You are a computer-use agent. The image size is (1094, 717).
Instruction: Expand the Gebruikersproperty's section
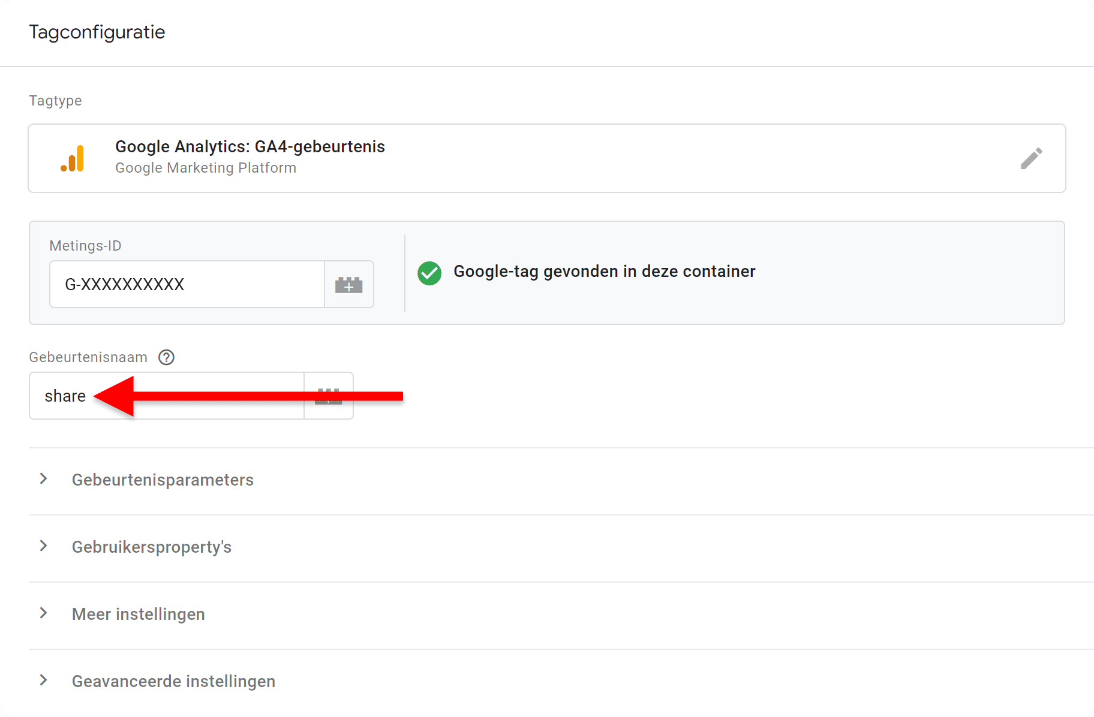click(152, 547)
